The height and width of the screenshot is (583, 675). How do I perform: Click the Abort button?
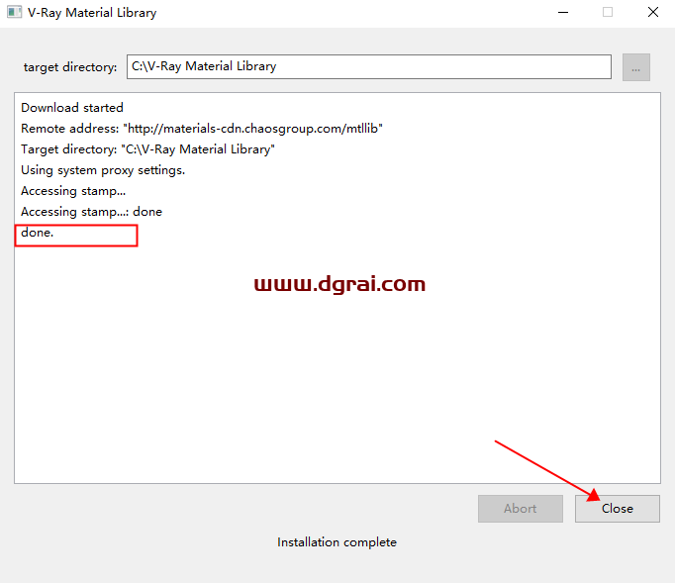[x=520, y=509]
